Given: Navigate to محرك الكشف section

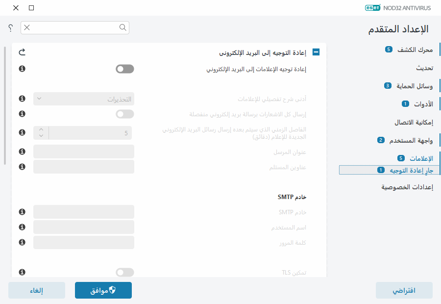Looking at the screenshot, I should coord(414,49).
